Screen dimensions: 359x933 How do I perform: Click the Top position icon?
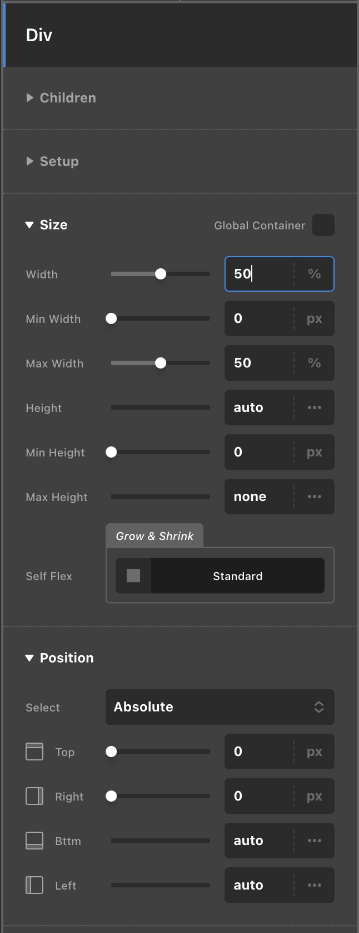click(x=34, y=752)
